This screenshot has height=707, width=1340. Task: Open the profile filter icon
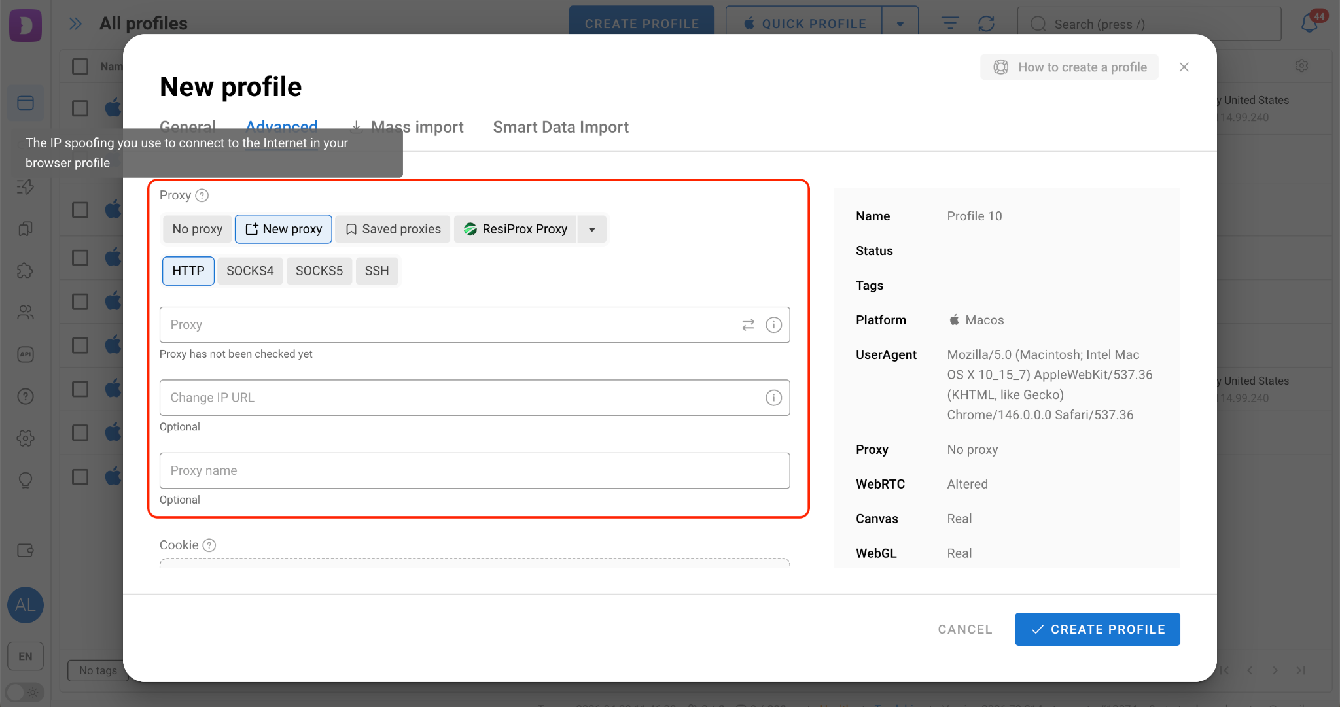pyautogui.click(x=950, y=24)
